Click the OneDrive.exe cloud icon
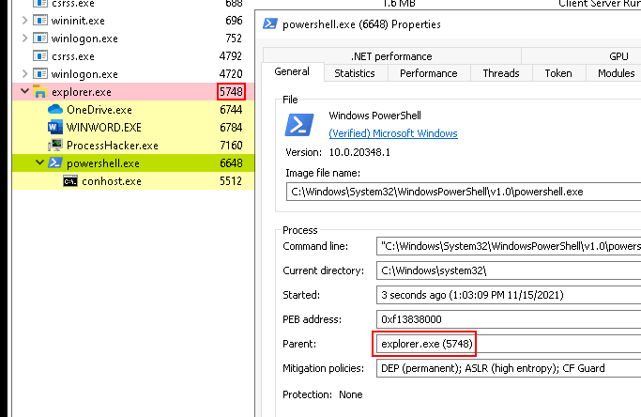 pyautogui.click(x=54, y=110)
